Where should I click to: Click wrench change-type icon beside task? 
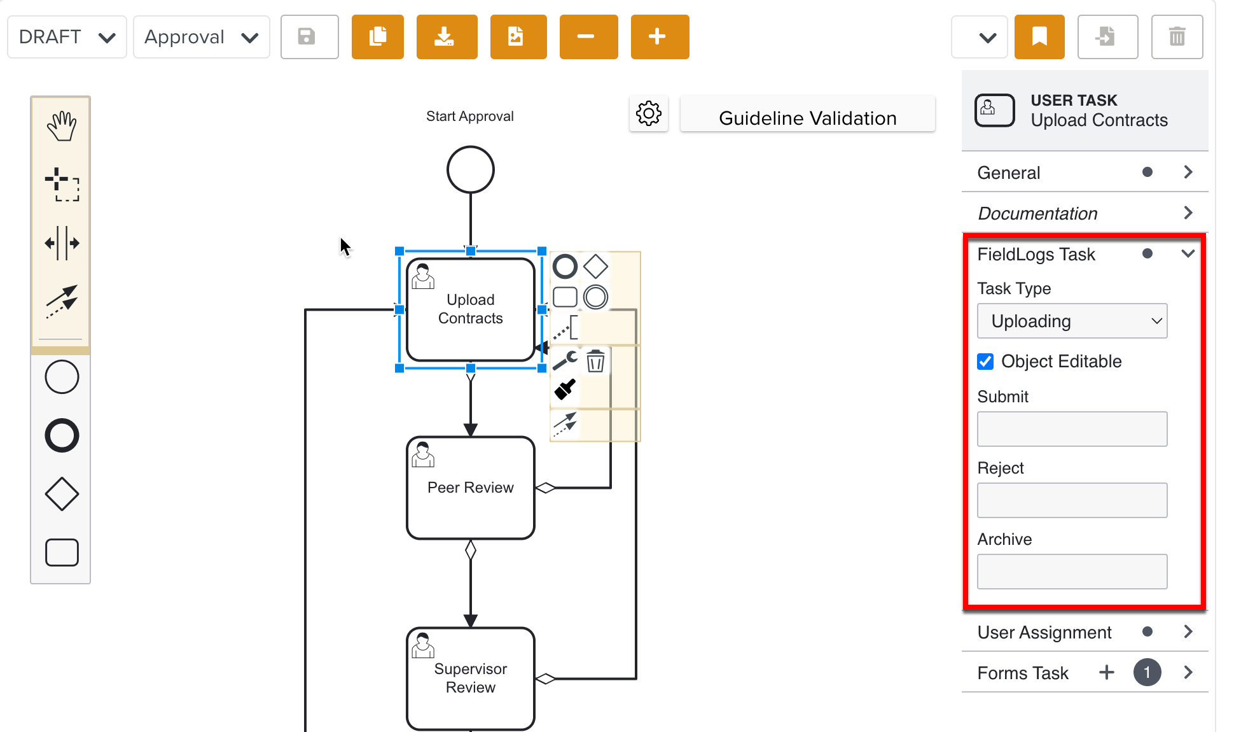point(564,361)
